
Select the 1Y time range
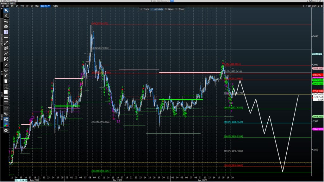coord(27,6)
